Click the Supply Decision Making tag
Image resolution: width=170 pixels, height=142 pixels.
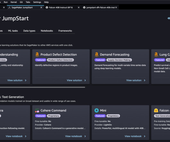119,60
